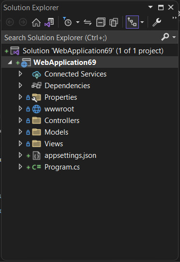
Task: Expand the Connected Services node
Action: 20,74
